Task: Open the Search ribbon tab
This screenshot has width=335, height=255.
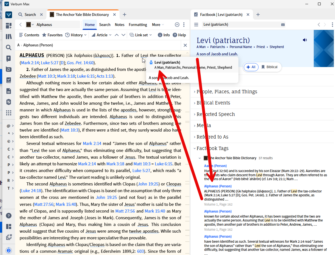Action: [105, 25]
